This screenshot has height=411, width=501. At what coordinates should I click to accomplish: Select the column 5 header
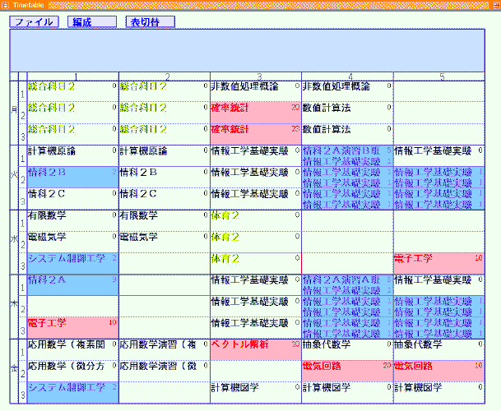(x=440, y=76)
